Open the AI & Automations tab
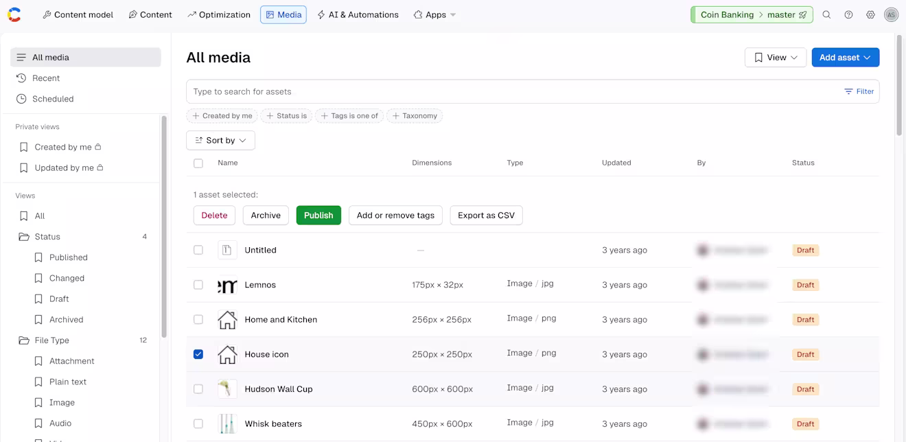The image size is (906, 442). [358, 14]
